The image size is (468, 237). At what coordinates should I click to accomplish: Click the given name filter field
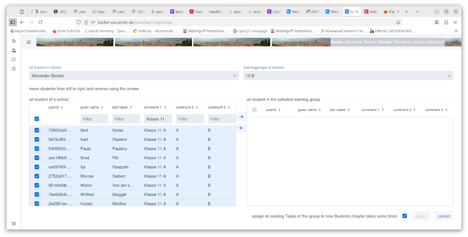coord(95,119)
